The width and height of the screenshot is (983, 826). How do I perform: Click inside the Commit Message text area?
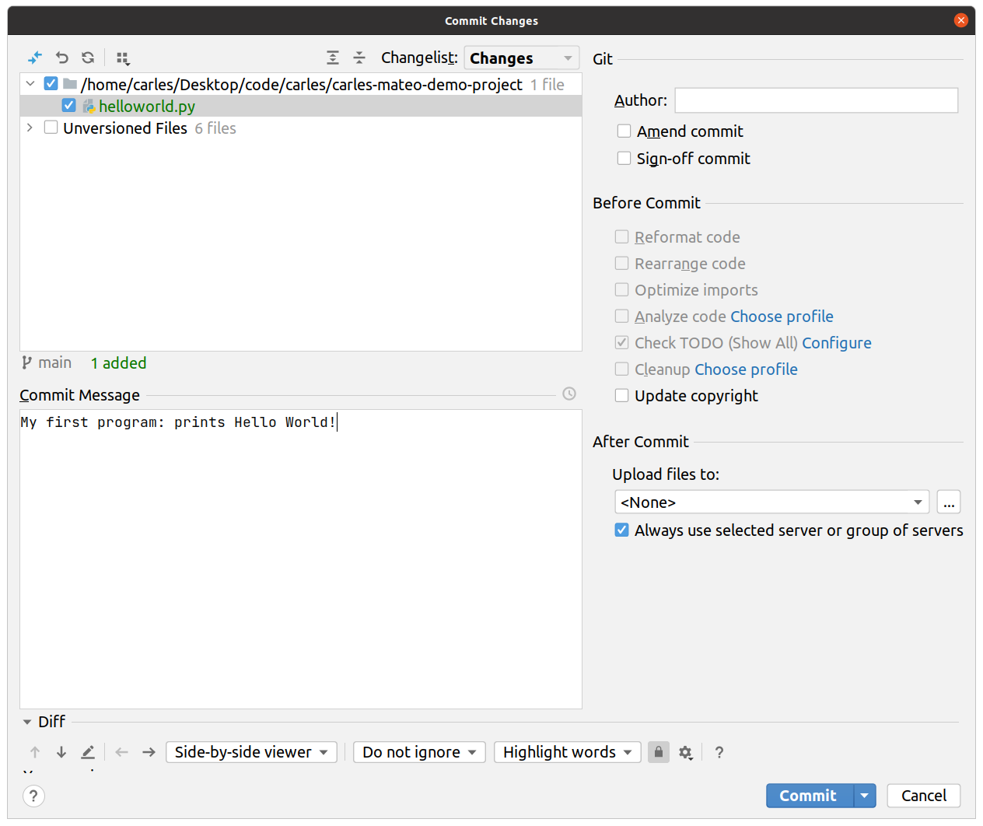point(301,559)
